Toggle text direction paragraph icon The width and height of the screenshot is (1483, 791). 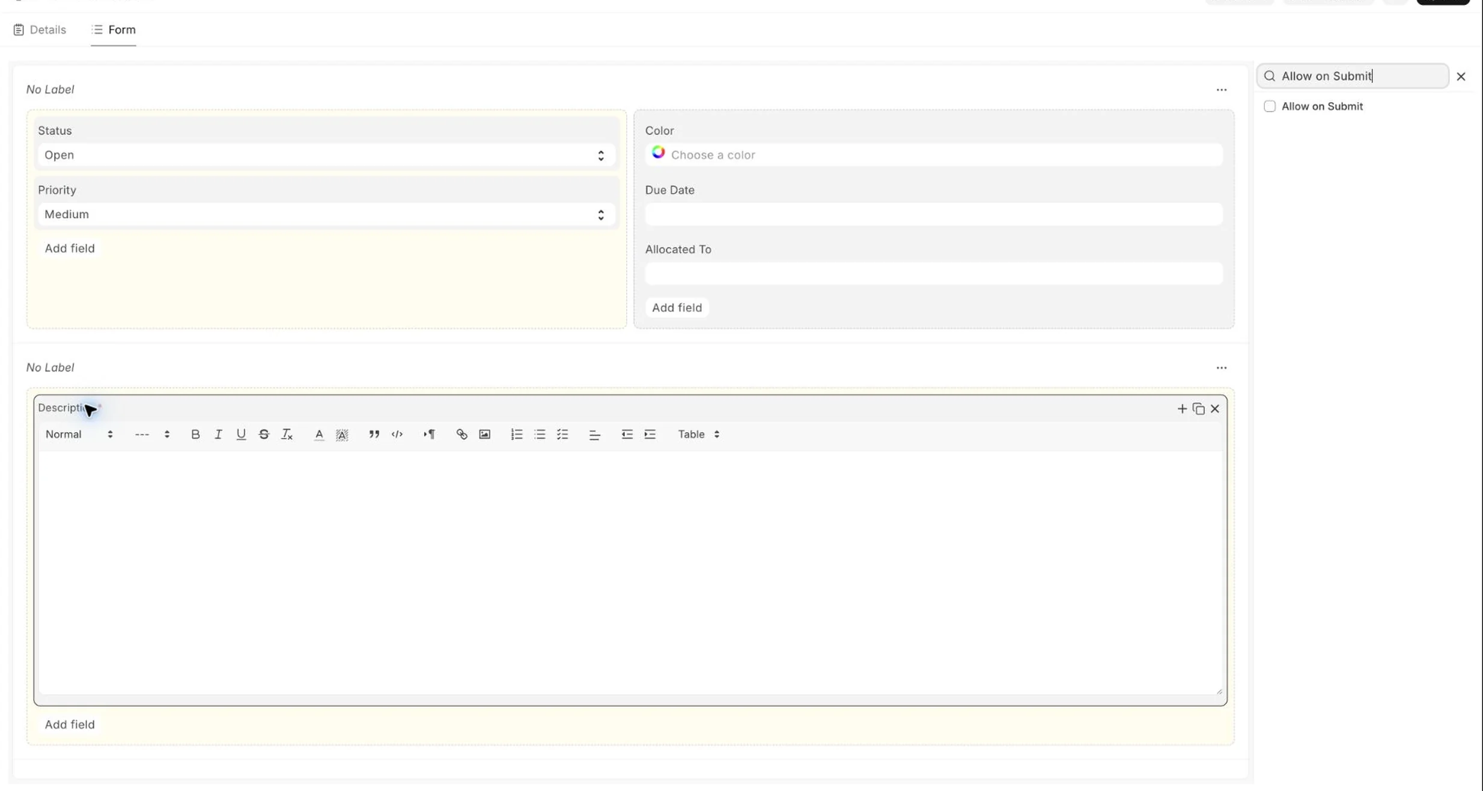click(x=429, y=434)
